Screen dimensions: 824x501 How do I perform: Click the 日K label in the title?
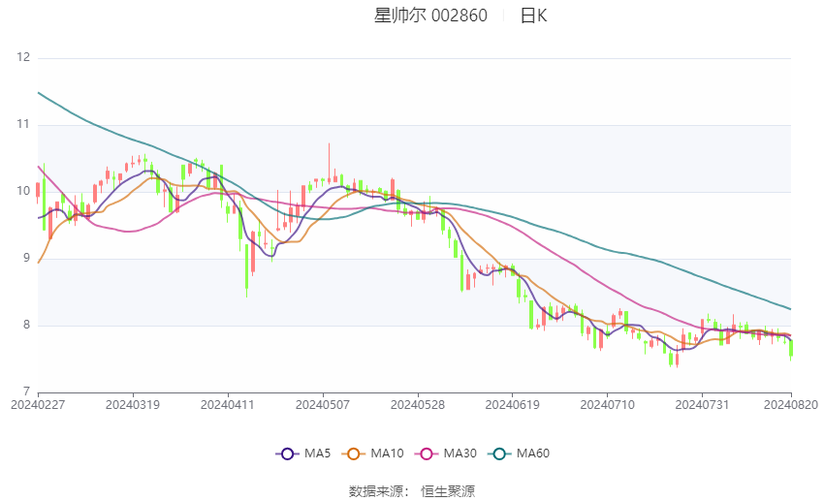pos(533,16)
